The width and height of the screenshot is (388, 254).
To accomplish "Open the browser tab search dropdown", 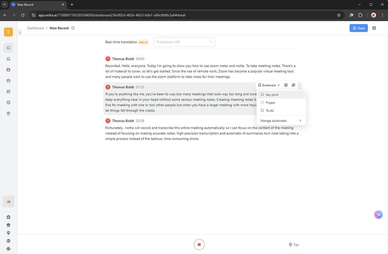I will click(4, 4).
